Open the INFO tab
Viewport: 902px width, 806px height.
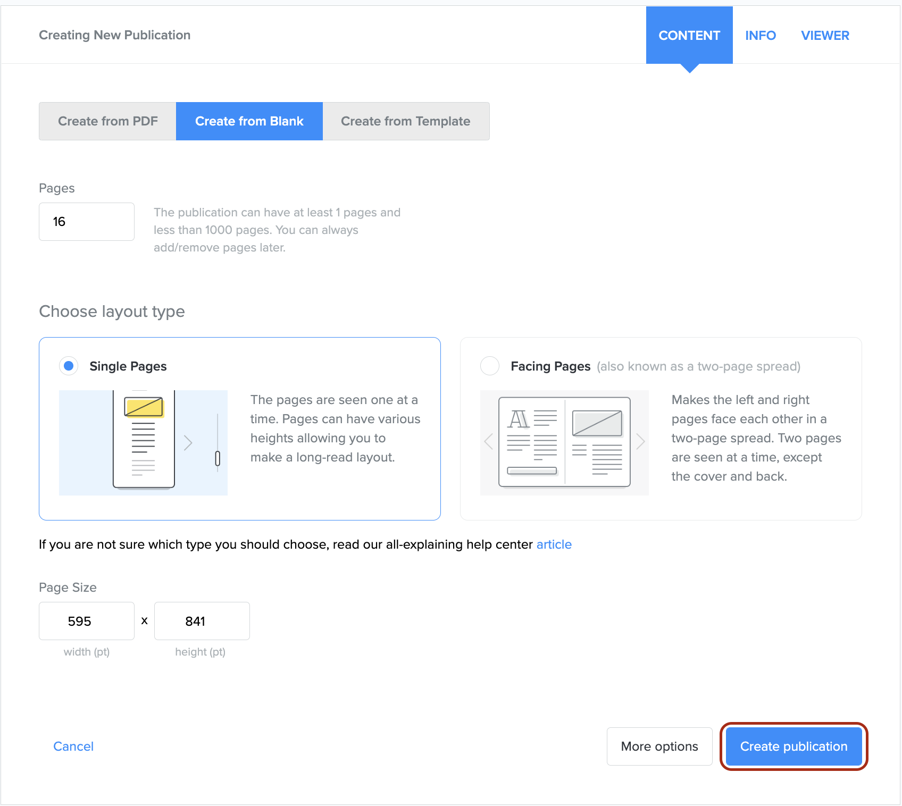(760, 36)
